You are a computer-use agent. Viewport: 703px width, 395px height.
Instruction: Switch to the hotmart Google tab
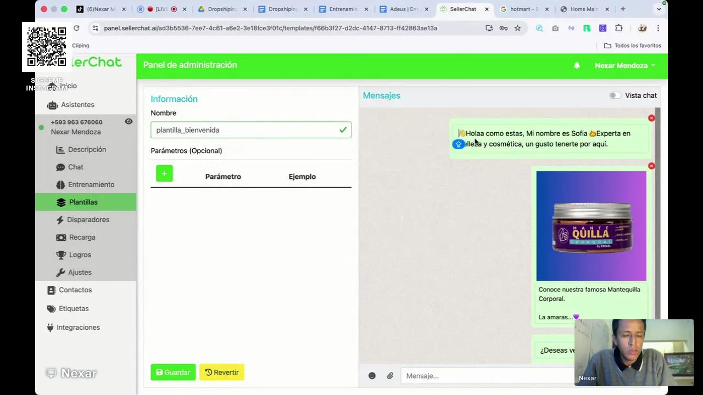point(524,9)
